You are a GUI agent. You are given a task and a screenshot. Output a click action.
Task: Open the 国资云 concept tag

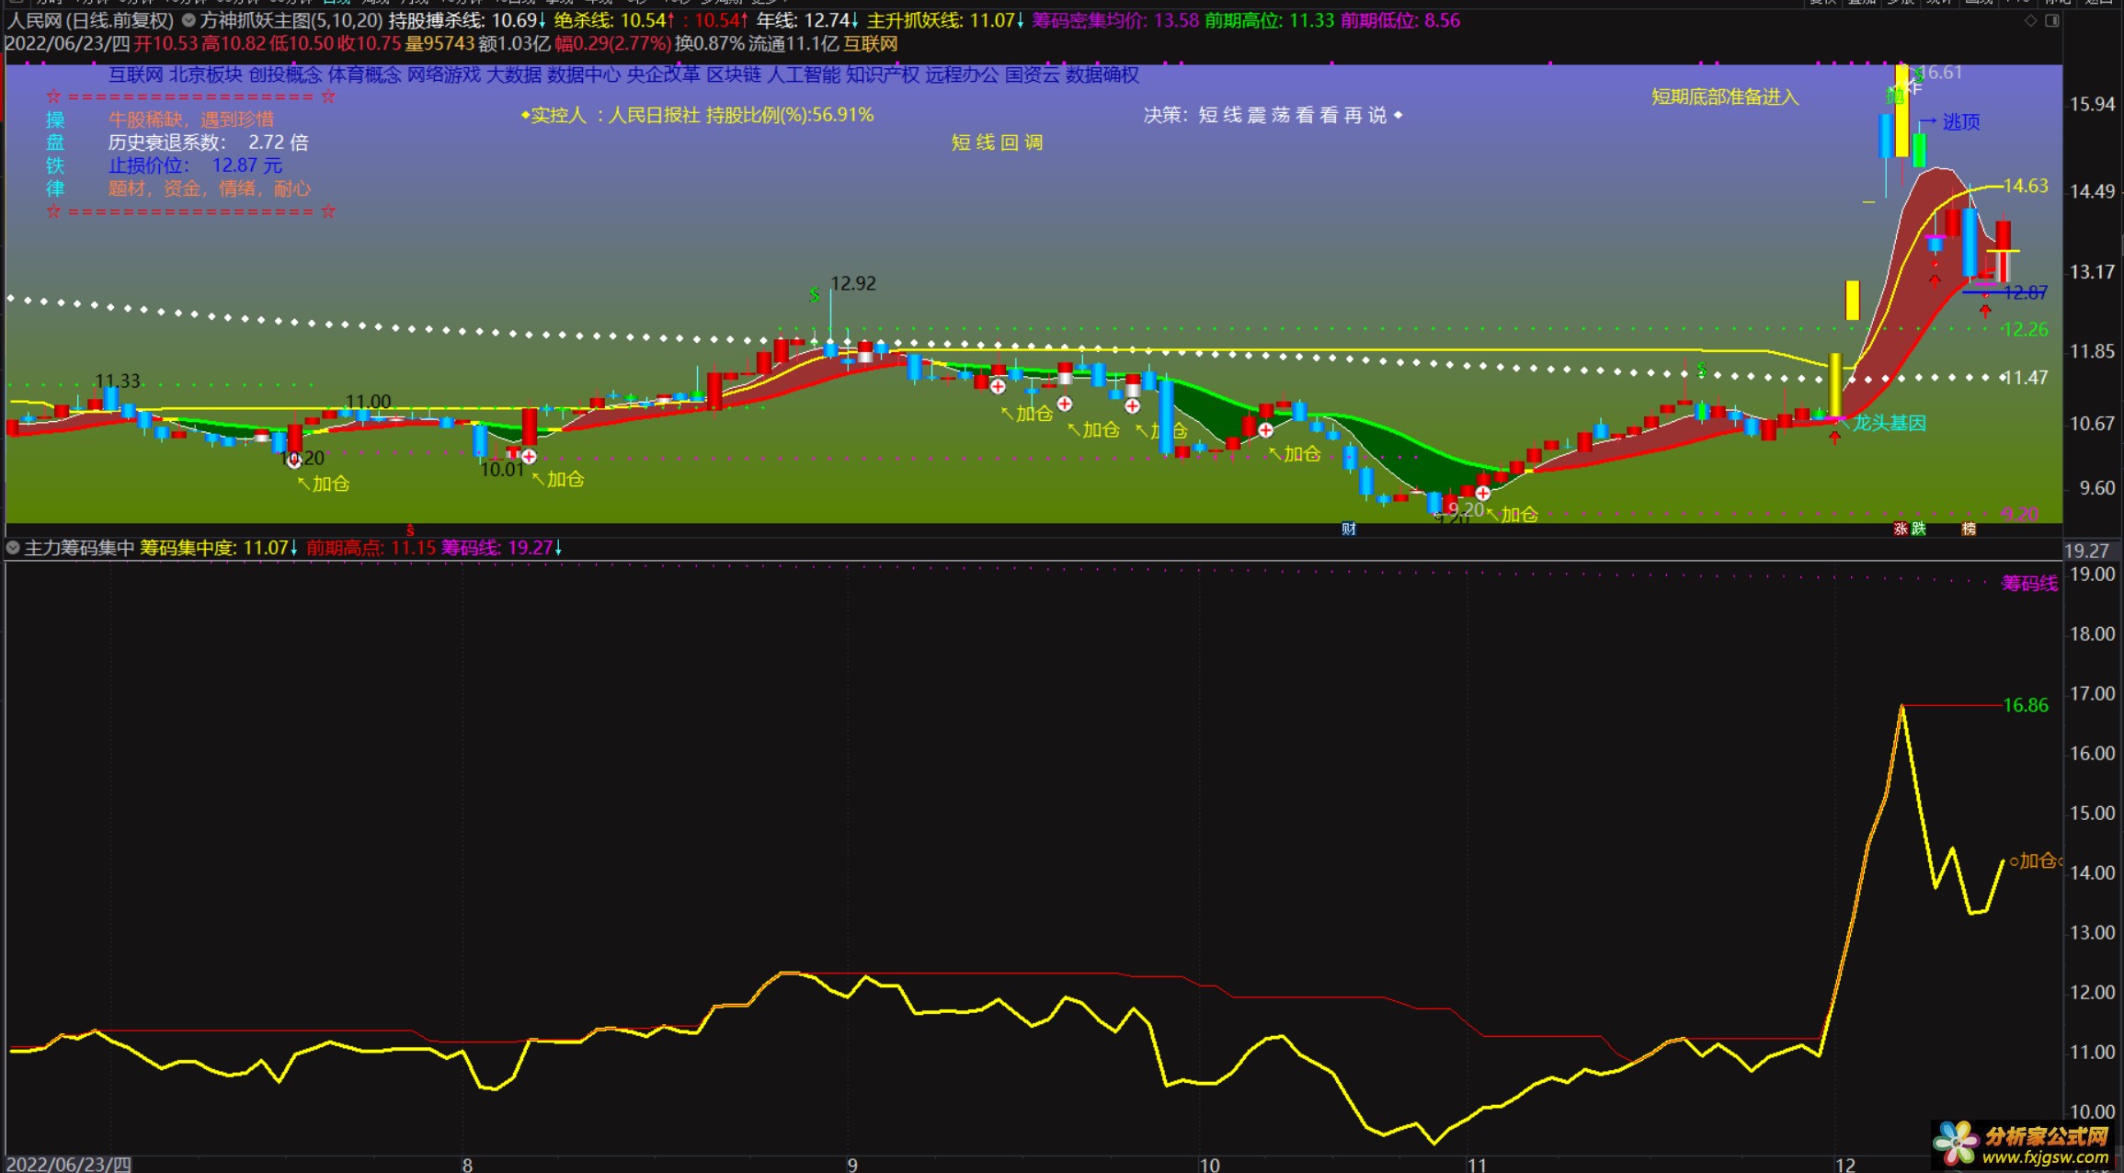[1032, 74]
